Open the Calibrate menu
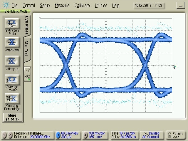This screenshot has height=141, width=188. point(82,6)
